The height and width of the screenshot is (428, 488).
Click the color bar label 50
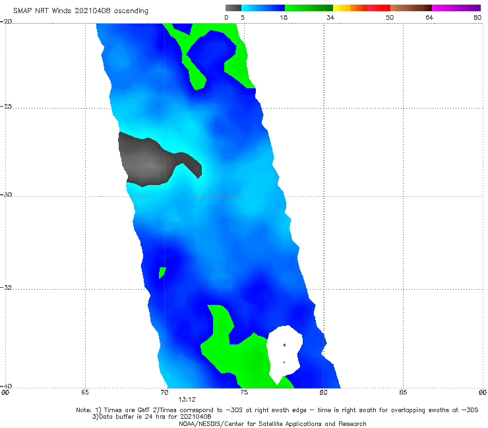[390, 18]
